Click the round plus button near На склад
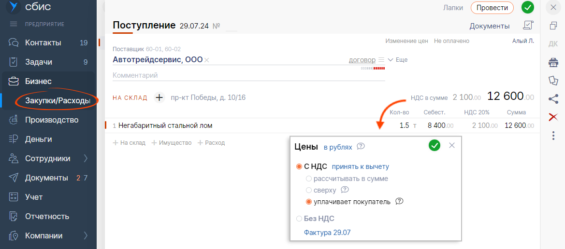The height and width of the screenshot is (249, 565). (x=159, y=97)
